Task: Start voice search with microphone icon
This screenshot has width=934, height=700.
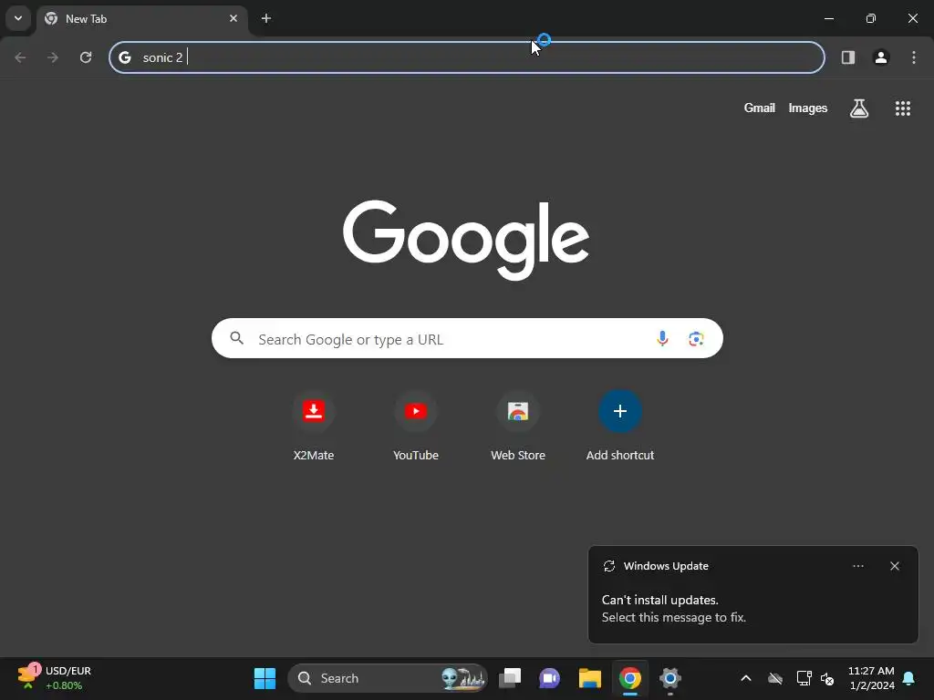Action: pyautogui.click(x=662, y=339)
